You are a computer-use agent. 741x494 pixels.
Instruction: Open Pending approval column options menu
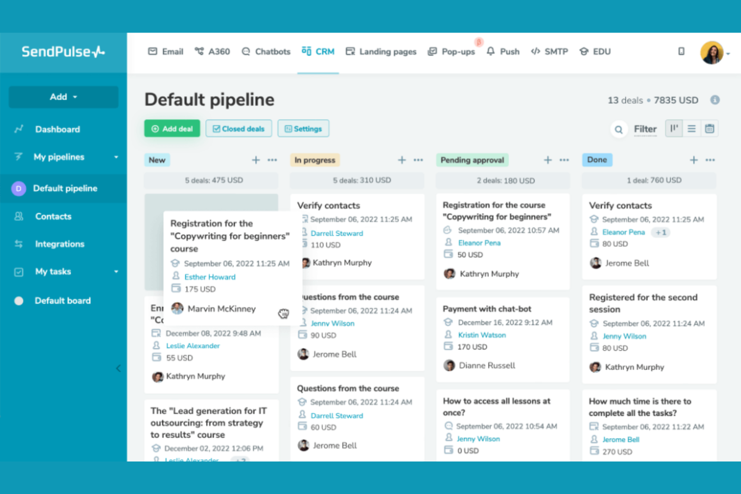click(x=564, y=160)
